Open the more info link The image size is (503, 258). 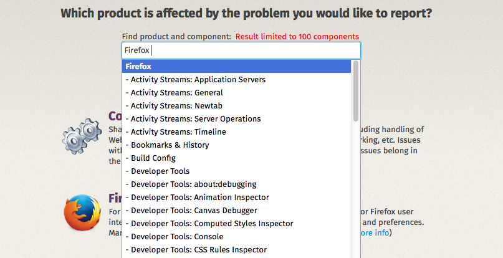[x=375, y=232]
